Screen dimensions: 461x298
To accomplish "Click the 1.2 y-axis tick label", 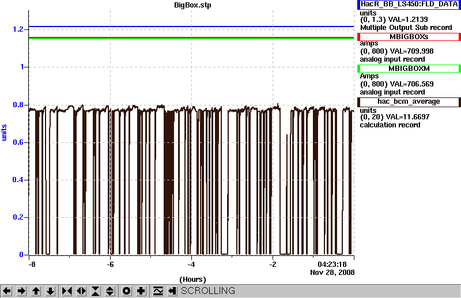I will coord(18,29).
